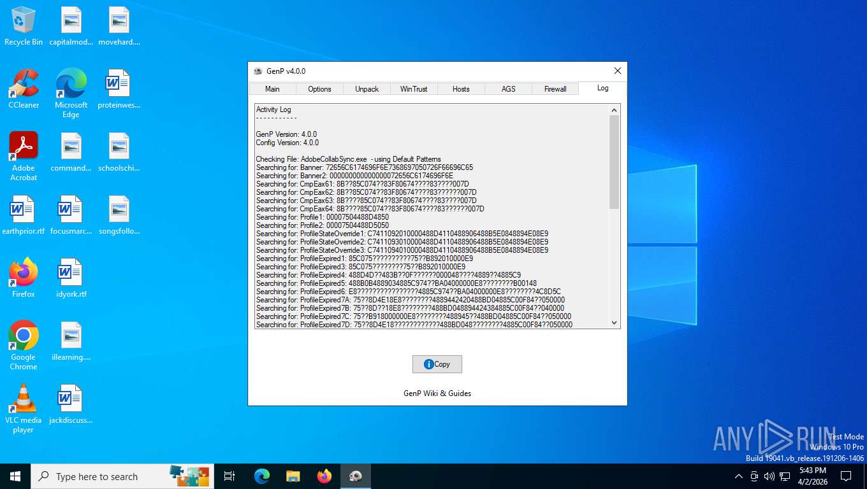Screen dimensions: 867x489
Task: Select the VLC media player desktop shortcut
Action: pyautogui.click(x=24, y=408)
